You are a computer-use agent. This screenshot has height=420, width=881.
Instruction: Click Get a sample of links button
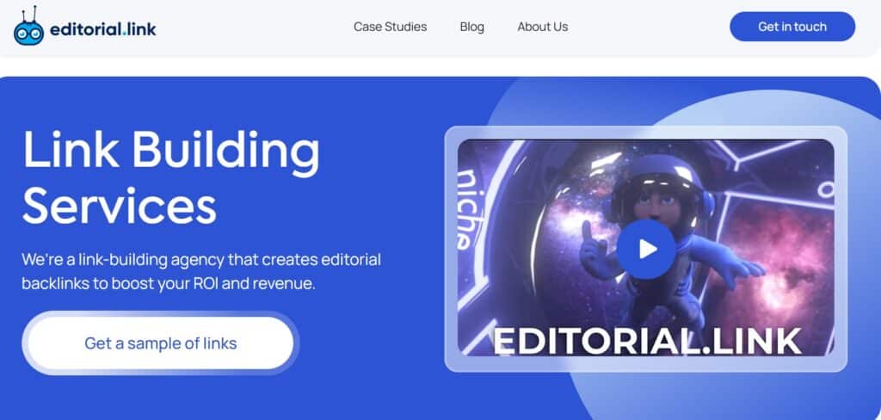161,343
